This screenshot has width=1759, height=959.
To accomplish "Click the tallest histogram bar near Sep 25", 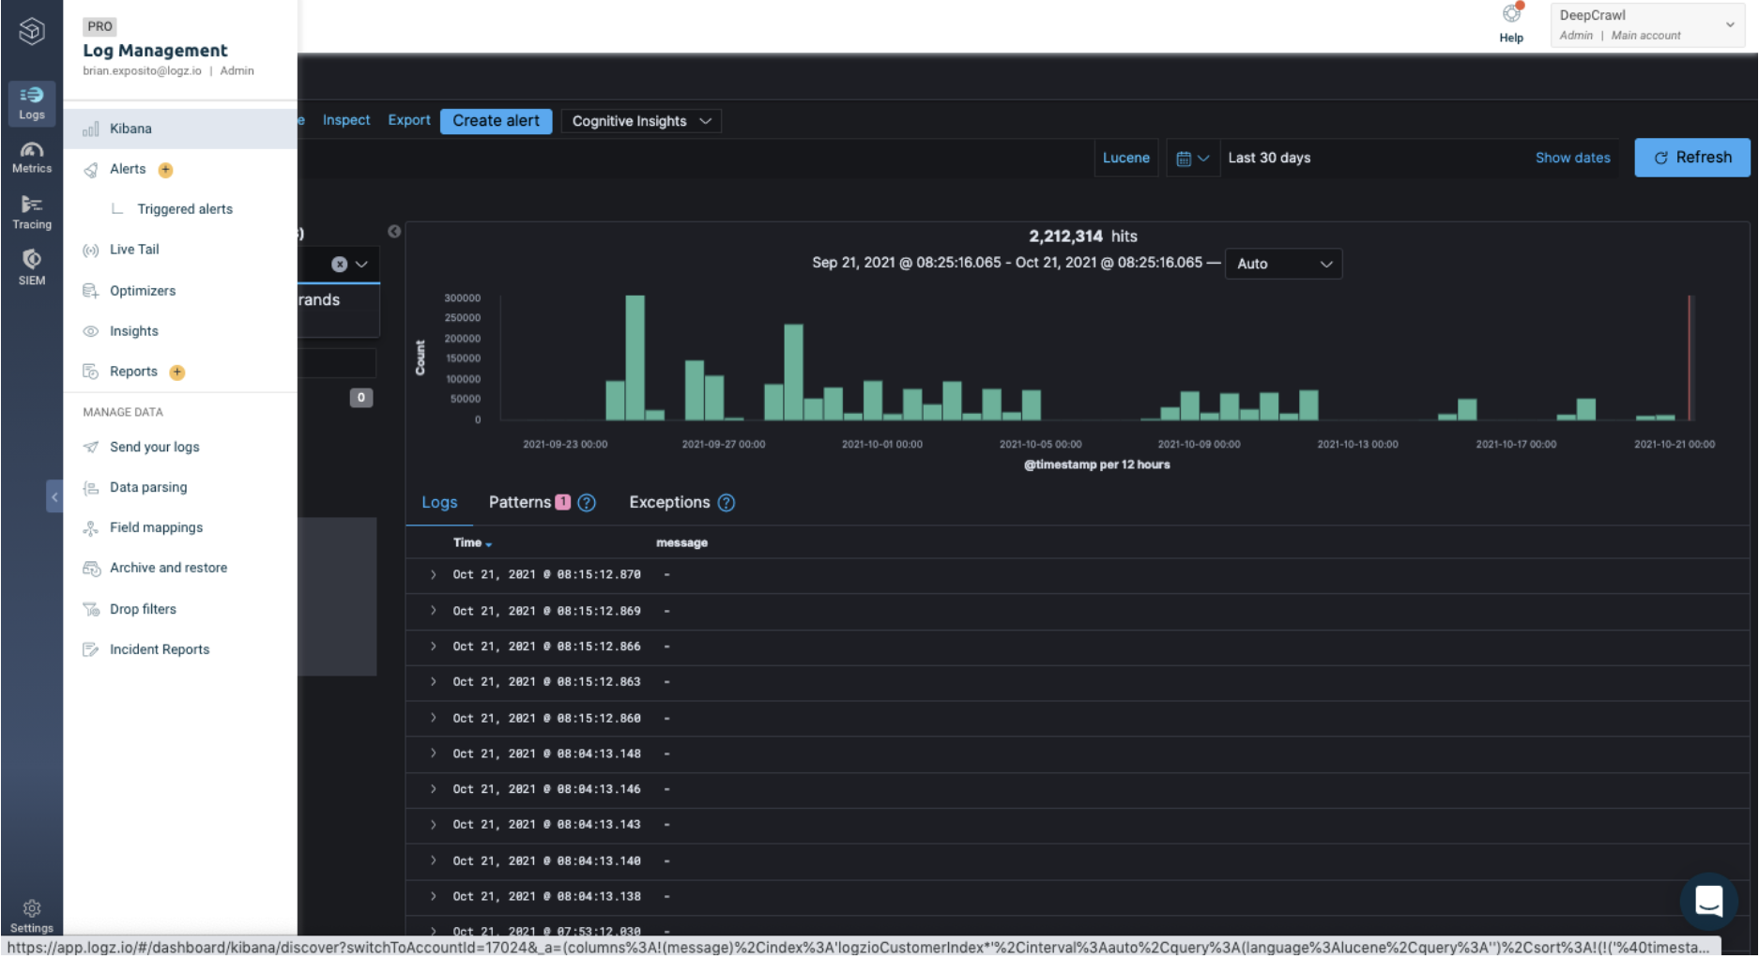I will click(x=635, y=358).
